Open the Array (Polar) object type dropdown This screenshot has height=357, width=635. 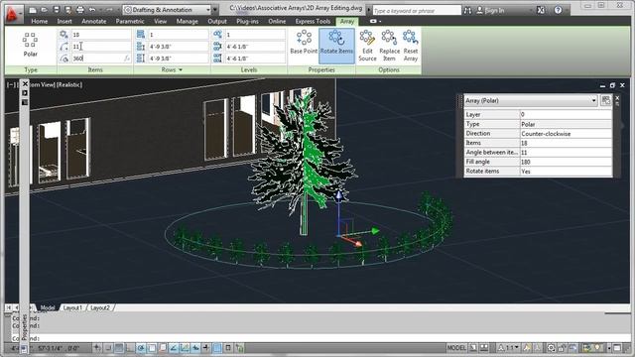click(593, 100)
